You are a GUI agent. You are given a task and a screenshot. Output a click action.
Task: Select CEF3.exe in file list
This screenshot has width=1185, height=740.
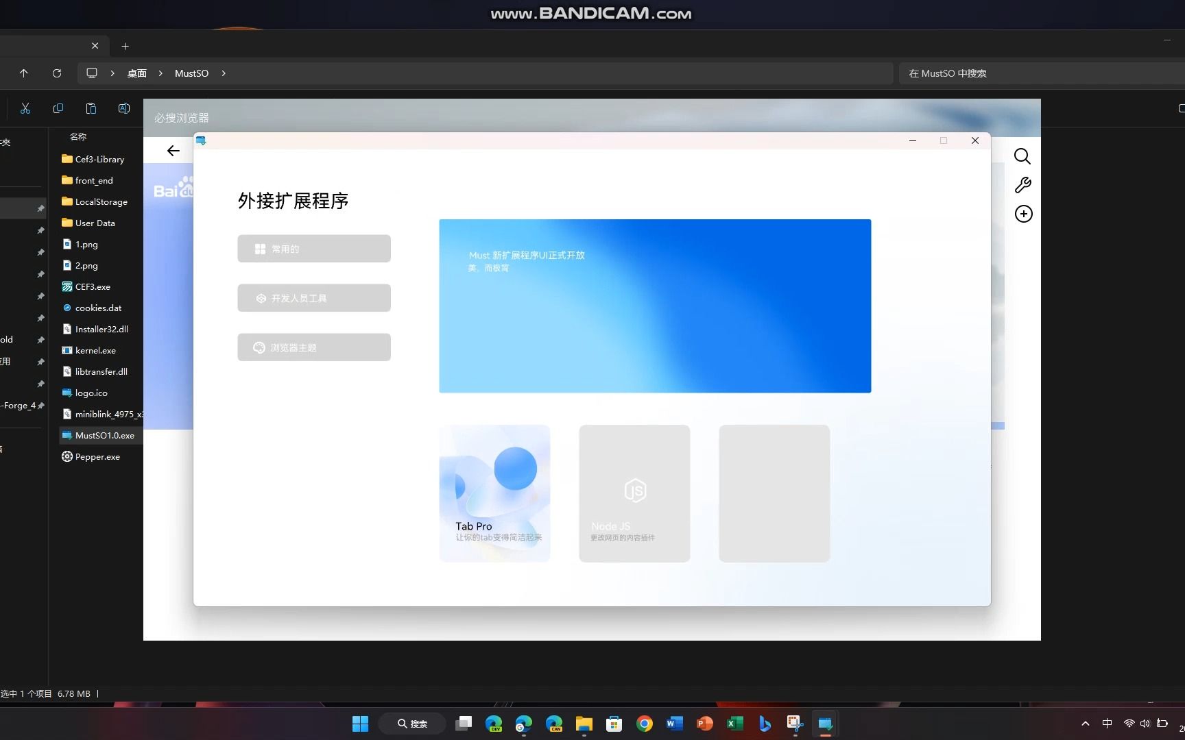86,286
